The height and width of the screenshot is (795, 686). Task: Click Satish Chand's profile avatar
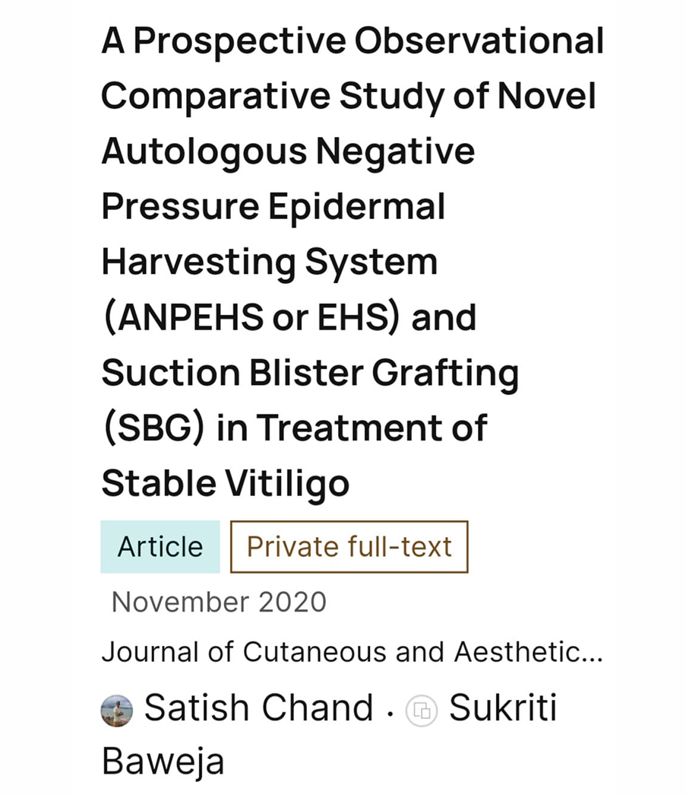pos(117,711)
